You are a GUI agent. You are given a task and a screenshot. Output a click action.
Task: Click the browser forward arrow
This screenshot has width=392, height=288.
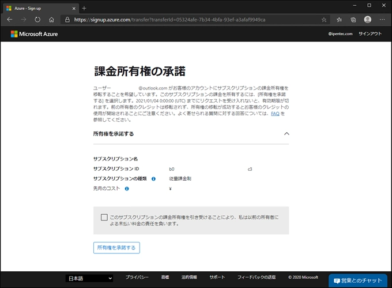point(24,20)
